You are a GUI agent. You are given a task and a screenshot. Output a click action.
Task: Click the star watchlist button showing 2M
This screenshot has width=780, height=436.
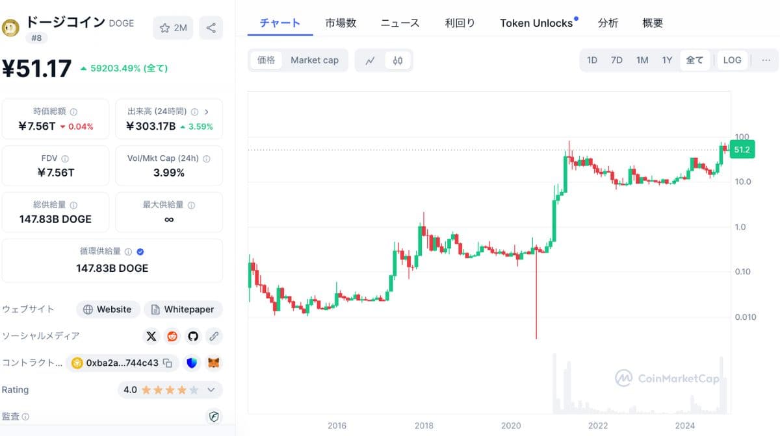(x=173, y=28)
